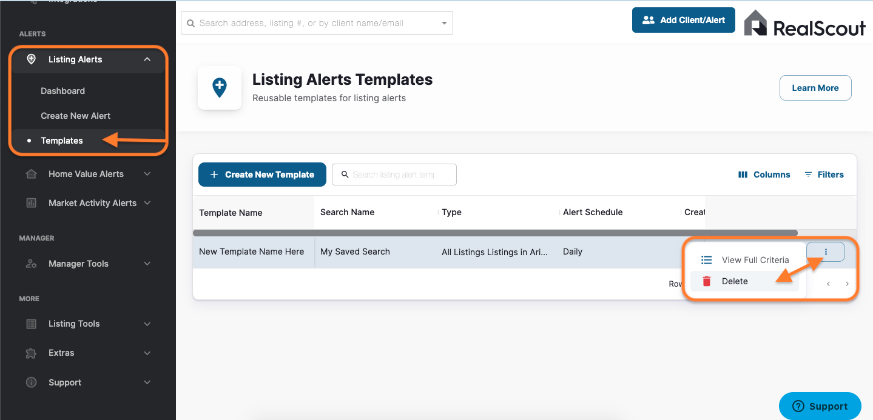The height and width of the screenshot is (420, 873).
Task: Open the Dashboard under Listing Alerts
Action: click(x=62, y=91)
